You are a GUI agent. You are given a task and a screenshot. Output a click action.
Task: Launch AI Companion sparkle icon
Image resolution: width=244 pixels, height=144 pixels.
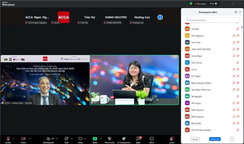click(124, 138)
